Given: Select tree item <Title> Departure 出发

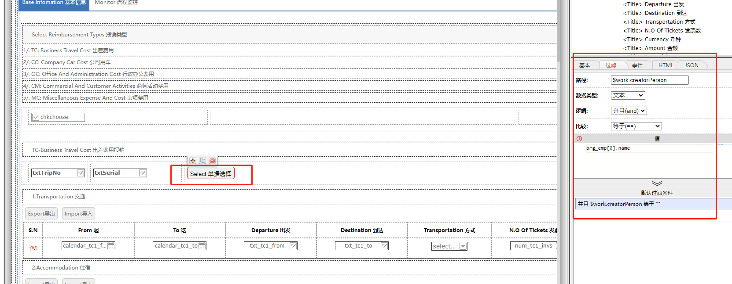Looking at the screenshot, I should coord(654,4).
